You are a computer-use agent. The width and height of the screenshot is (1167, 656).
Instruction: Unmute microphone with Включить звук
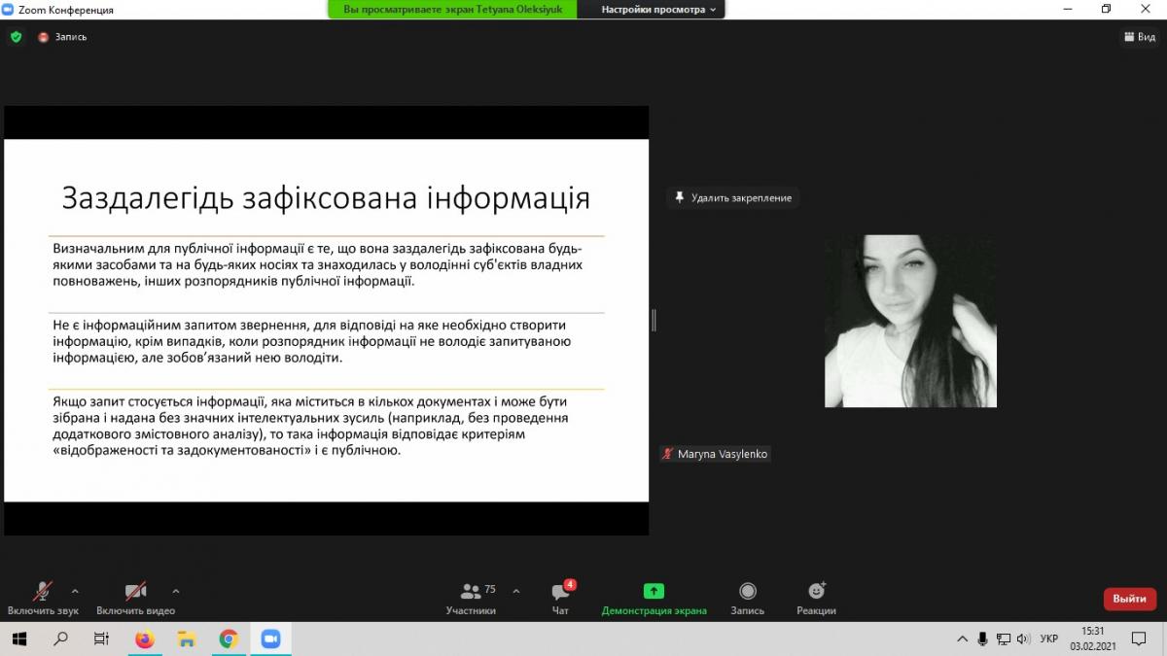[42, 592]
